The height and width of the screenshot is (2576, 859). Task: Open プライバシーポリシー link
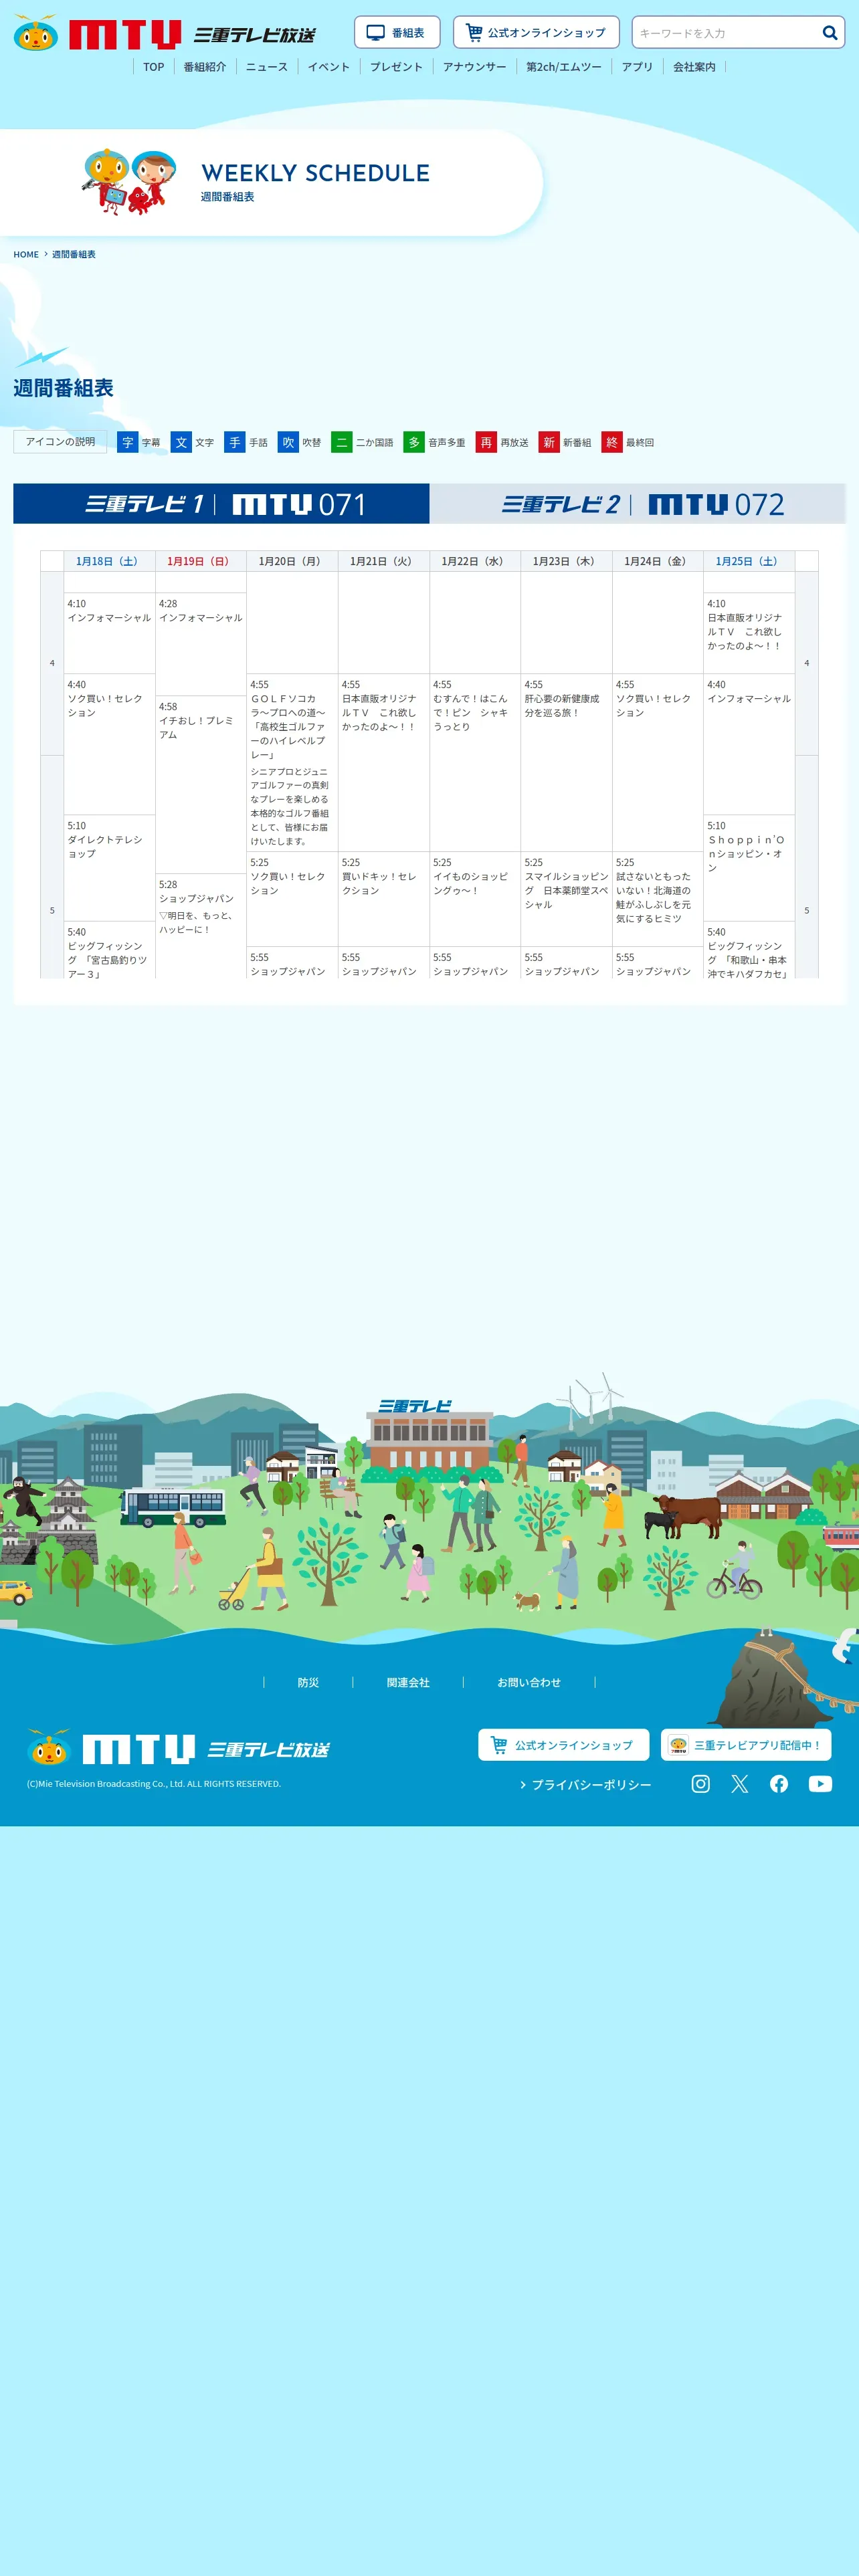pos(586,1785)
